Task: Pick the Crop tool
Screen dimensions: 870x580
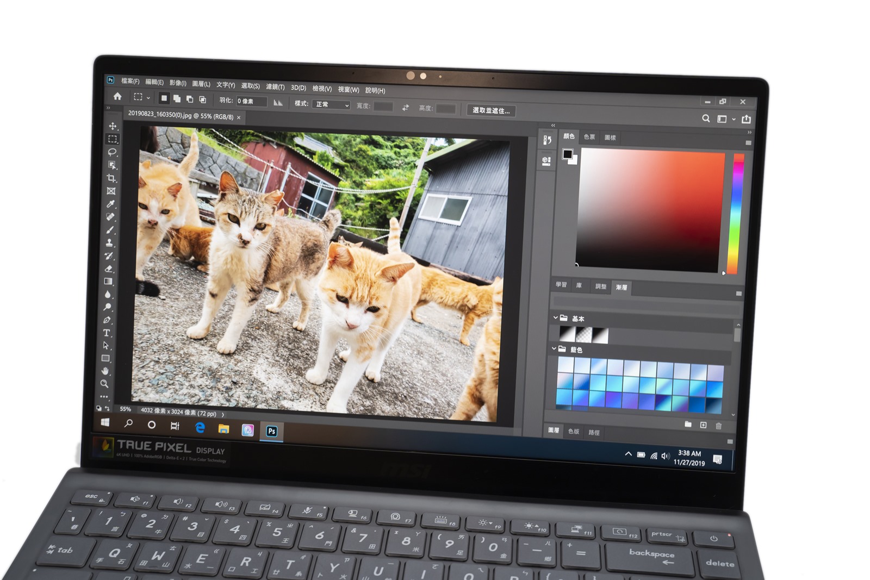Action: [111, 178]
